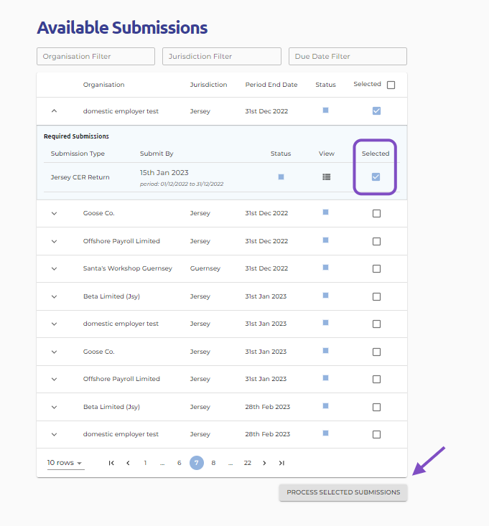Go to page 1
This screenshot has width=489, height=526.
click(145, 463)
